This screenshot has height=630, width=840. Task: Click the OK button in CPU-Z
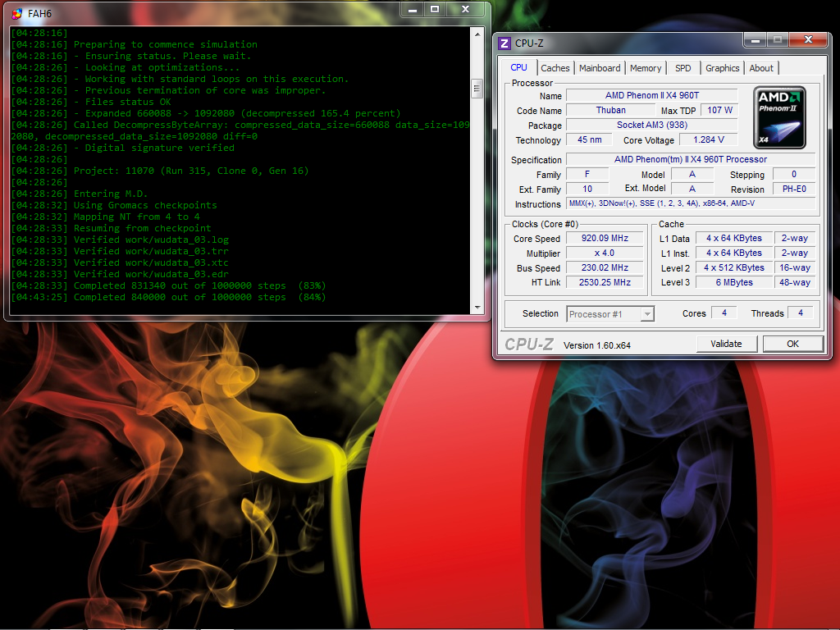(793, 344)
